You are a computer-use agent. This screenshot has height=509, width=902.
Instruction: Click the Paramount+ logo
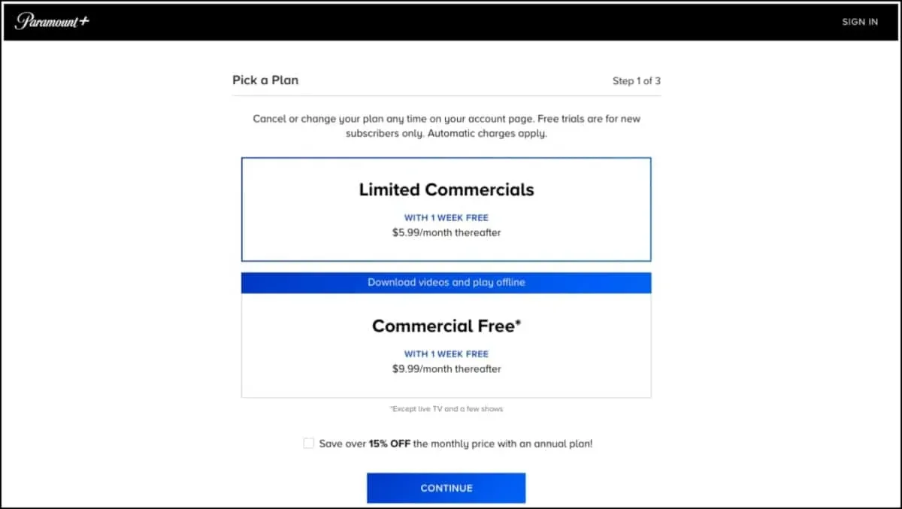52,21
